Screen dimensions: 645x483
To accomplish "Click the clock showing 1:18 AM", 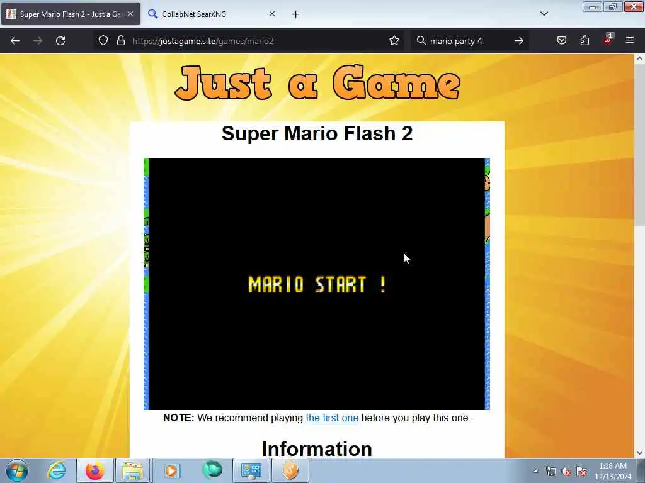I will click(613, 470).
